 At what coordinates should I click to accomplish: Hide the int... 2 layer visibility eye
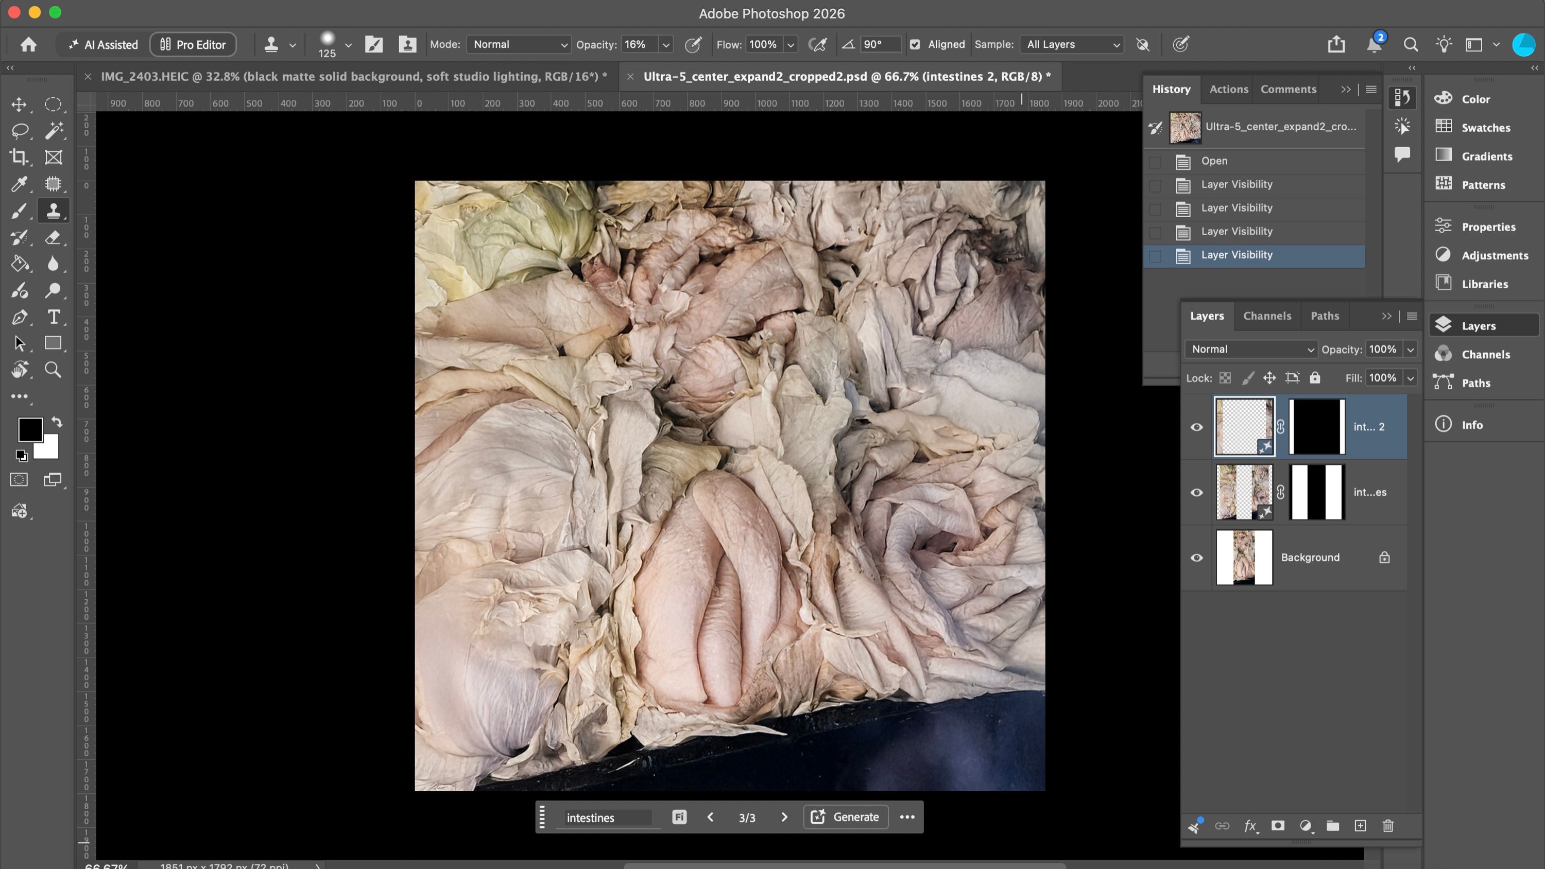click(1196, 427)
